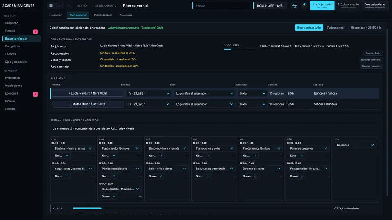
Task: Open Monday morning Bandeja, víbora y remate dropdown
Action: pyautogui.click(x=73, y=148)
